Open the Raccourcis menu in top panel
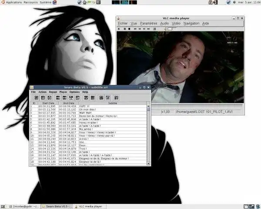The width and height of the screenshot is (261, 209). (x=30, y=2)
